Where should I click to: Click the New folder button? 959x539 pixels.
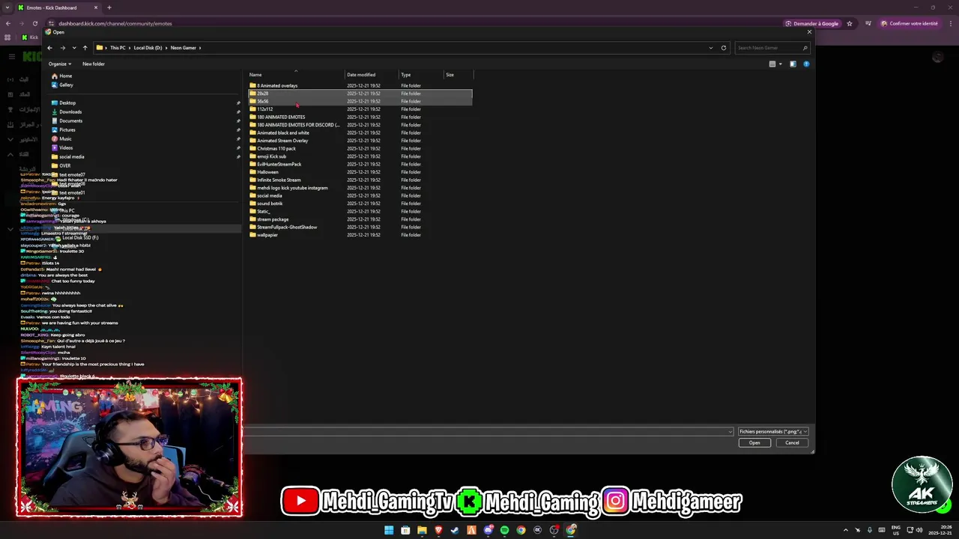click(94, 64)
